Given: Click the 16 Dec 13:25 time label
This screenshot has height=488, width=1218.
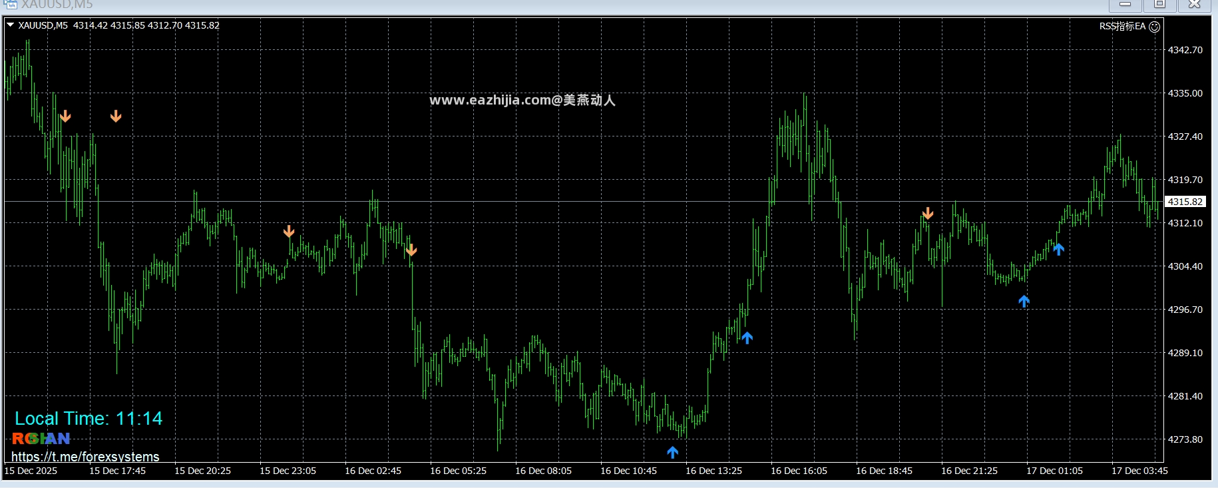Looking at the screenshot, I should point(713,471).
